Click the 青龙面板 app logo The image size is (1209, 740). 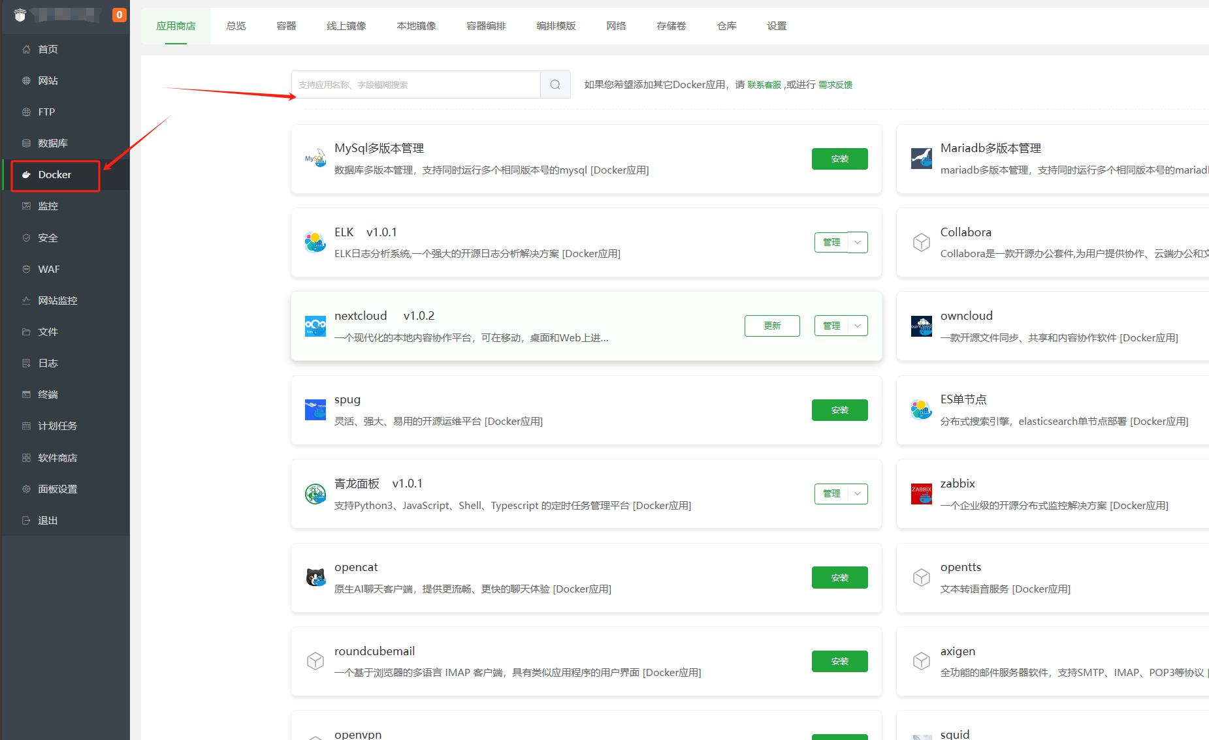point(315,494)
